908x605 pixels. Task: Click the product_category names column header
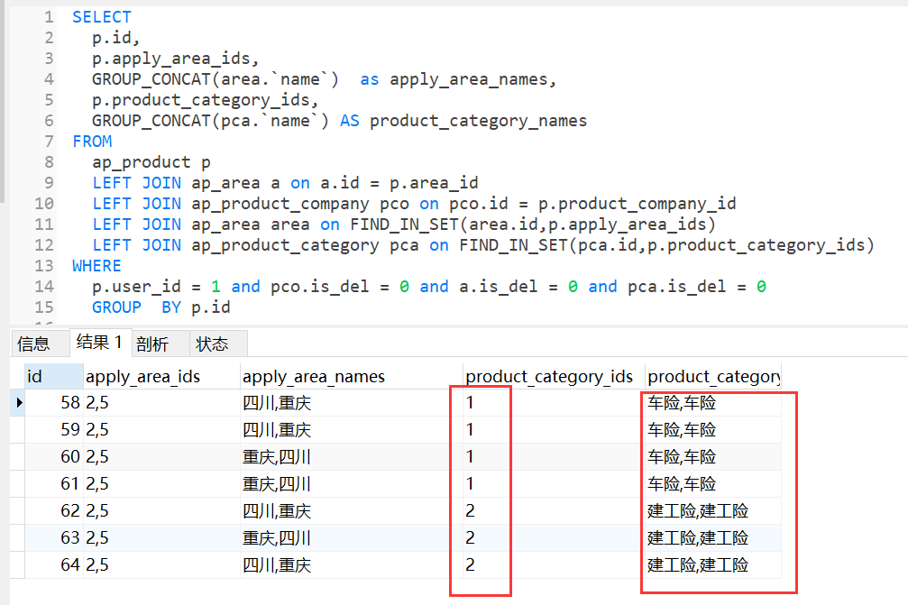(x=713, y=376)
